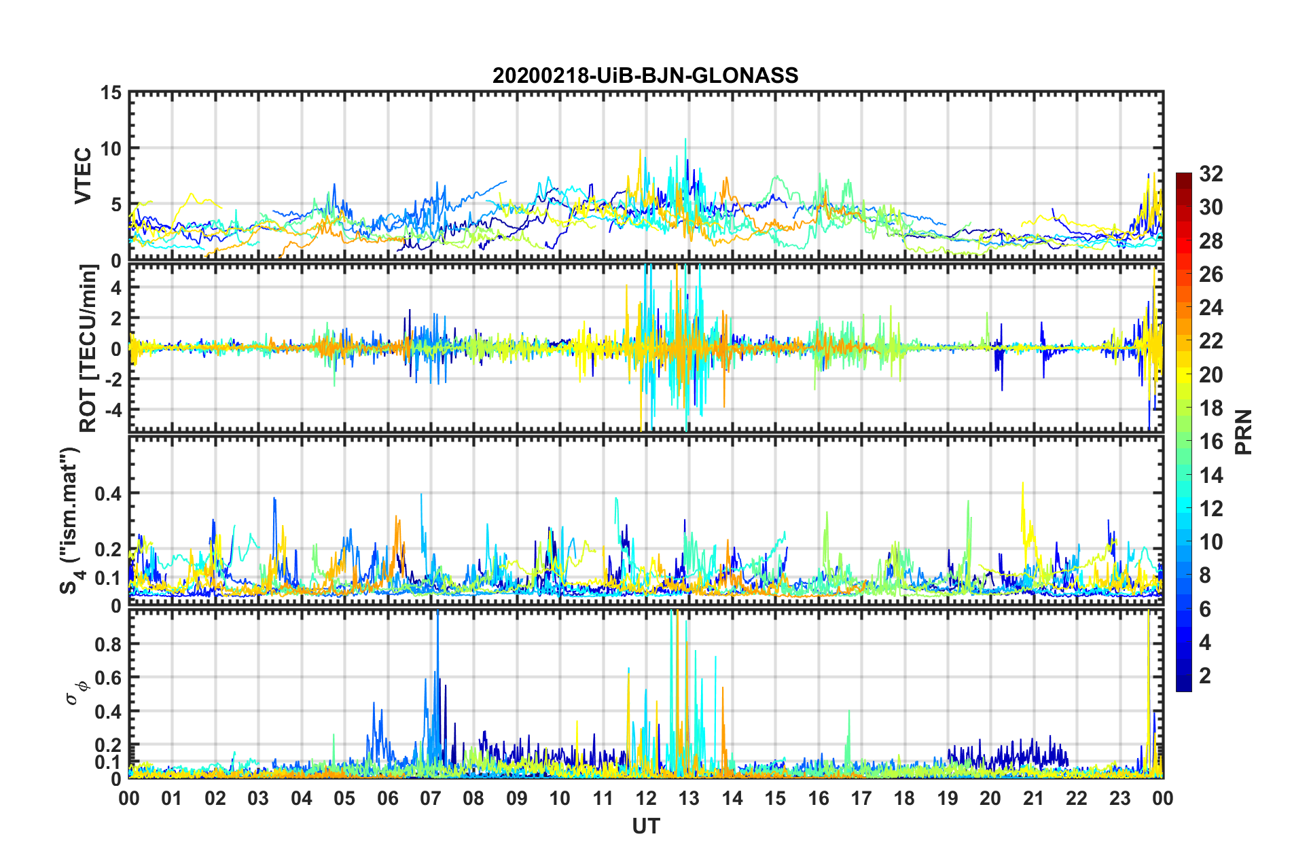Click x-axis tick label 07
1292x864 pixels.
coord(430,798)
